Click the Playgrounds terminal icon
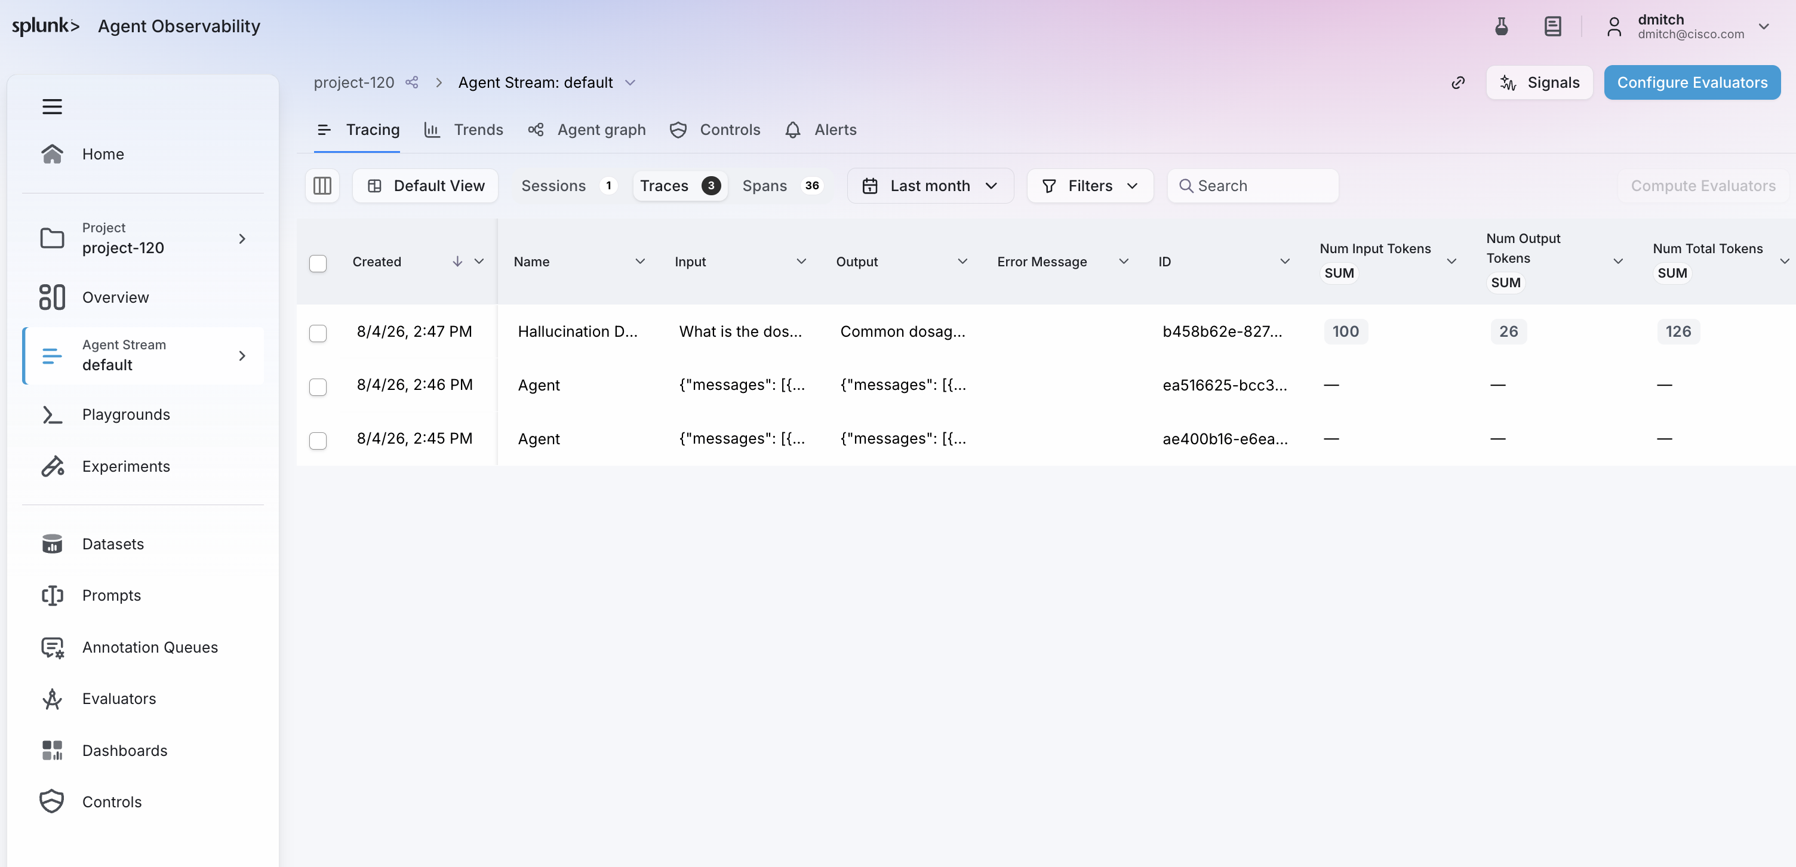The width and height of the screenshot is (1796, 867). coord(53,414)
